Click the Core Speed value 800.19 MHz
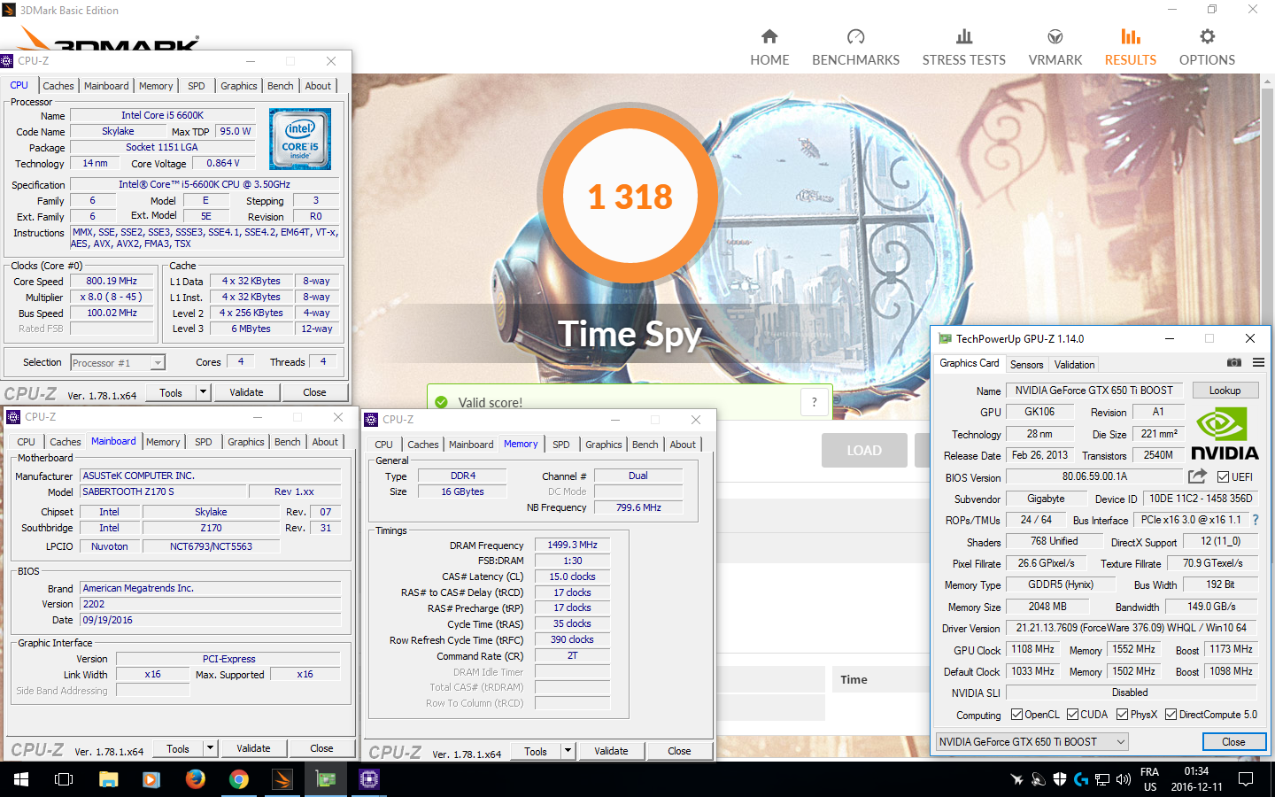1275x797 pixels. pos(112,281)
